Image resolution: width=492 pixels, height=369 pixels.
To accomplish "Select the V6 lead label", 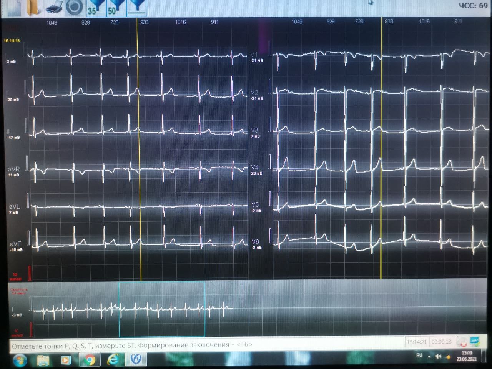I will coord(255,242).
